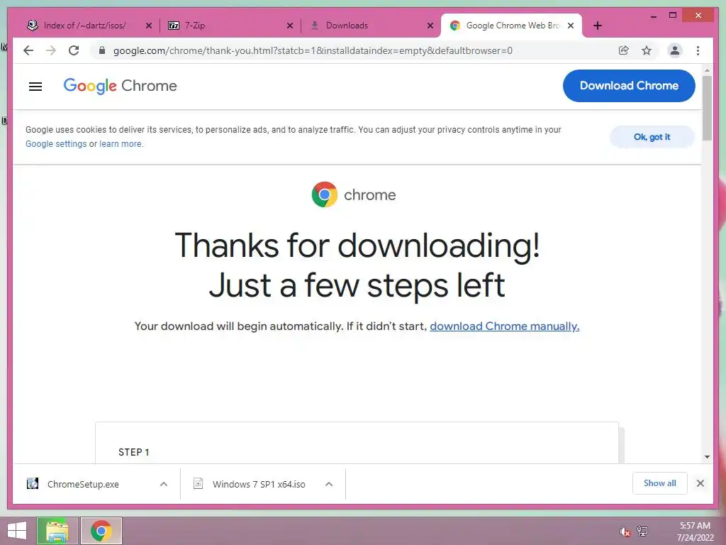
Task: Expand ChromeSetup.exe download options chevron
Action: pyautogui.click(x=164, y=484)
